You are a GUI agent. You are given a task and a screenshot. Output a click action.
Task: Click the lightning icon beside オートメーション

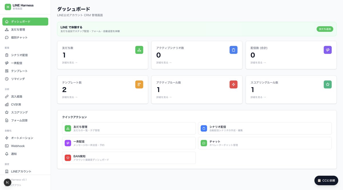pos(7,138)
